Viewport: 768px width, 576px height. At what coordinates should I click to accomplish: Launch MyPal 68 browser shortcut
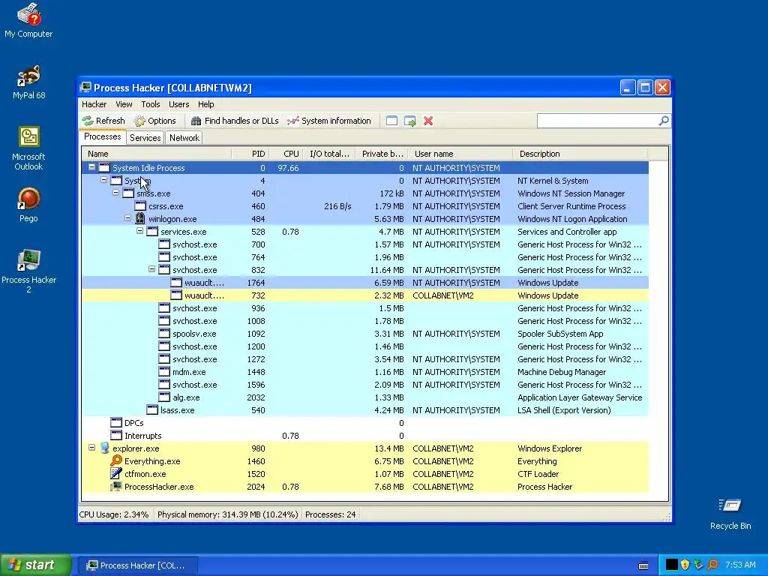point(28,82)
